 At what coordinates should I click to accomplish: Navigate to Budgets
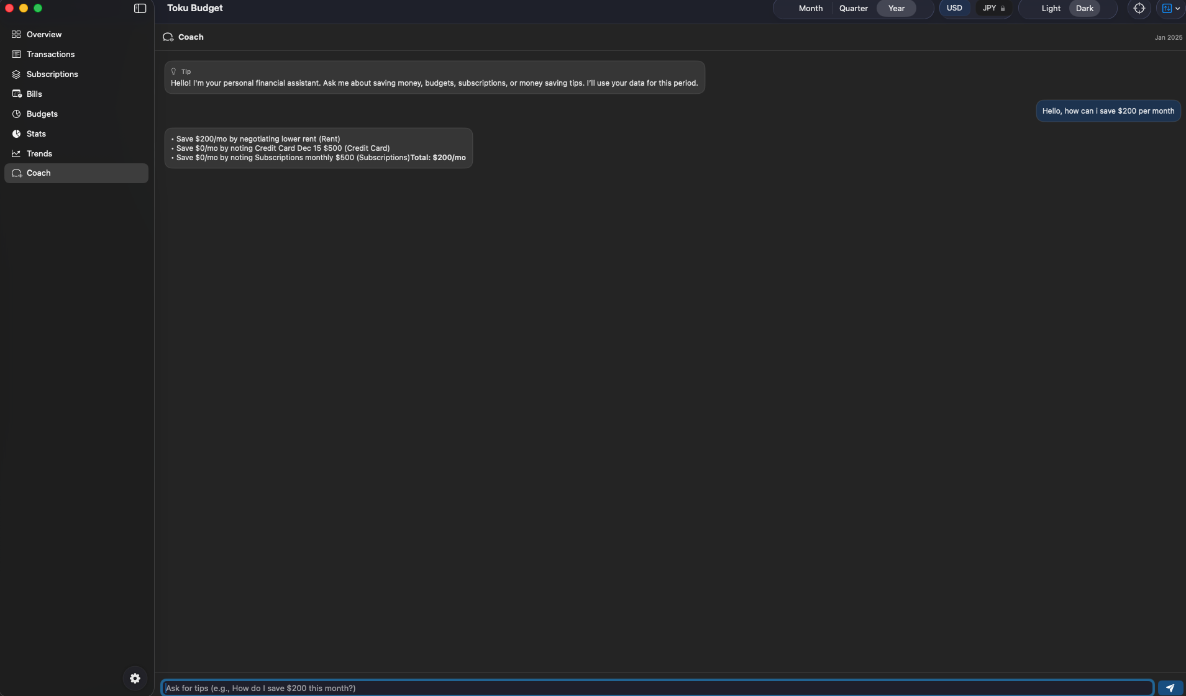click(42, 114)
